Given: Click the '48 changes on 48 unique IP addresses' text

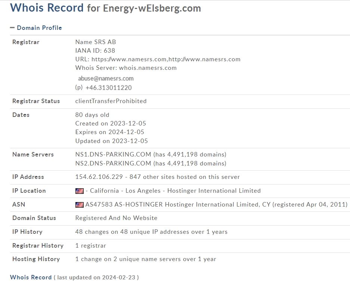Looking at the screenshot, I should pos(151,232).
